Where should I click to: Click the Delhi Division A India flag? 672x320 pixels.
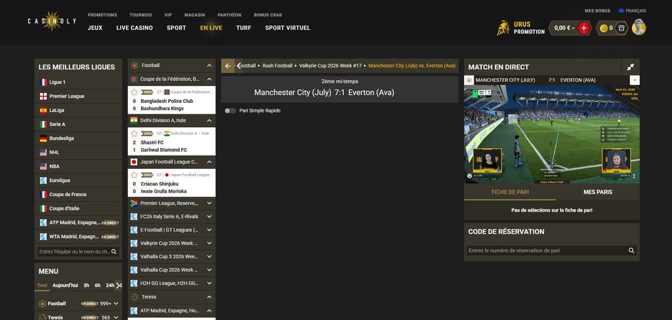[134, 120]
